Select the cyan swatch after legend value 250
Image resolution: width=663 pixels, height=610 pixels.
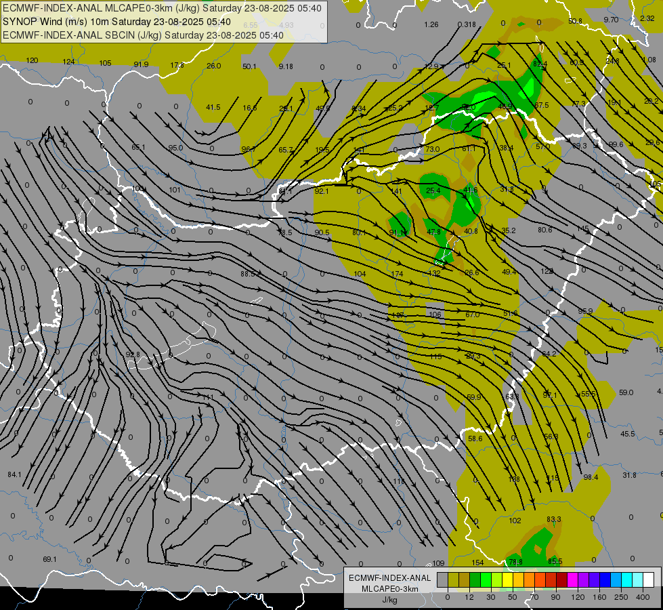pyautogui.click(x=626, y=580)
